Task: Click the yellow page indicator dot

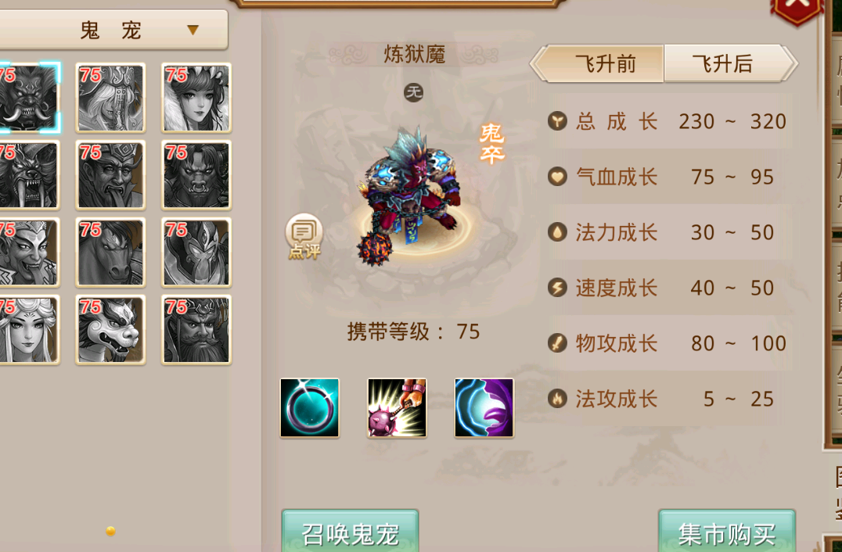Action: 110,531
